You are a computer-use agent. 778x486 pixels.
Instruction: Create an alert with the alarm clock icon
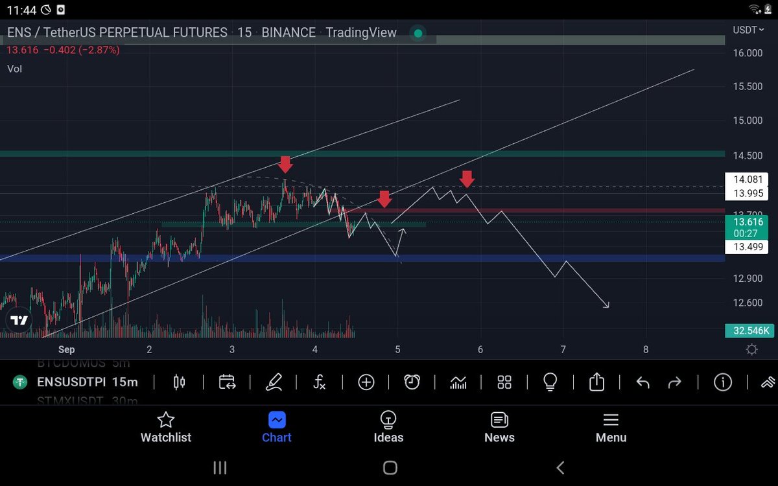pyautogui.click(x=412, y=382)
